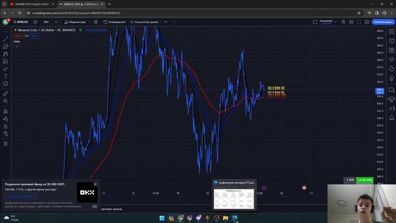The height and width of the screenshot is (223, 396).
Task: Collapse the FBMA indicator legend
Action: point(17,46)
